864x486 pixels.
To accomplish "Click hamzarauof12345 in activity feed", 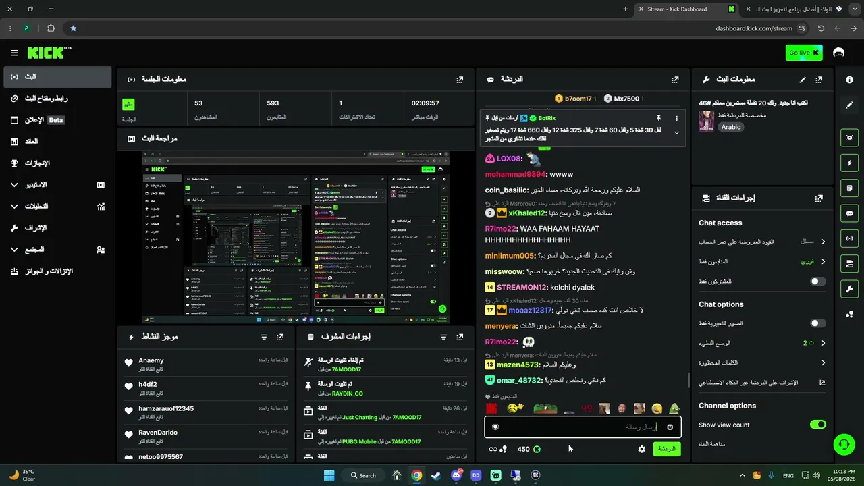I will pyautogui.click(x=166, y=409).
